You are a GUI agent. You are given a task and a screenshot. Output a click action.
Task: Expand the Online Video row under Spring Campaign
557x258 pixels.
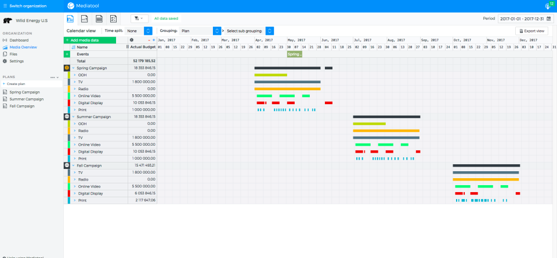74,95
